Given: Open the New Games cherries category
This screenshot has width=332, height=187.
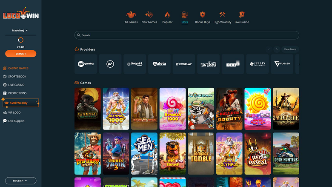Looking at the screenshot, I should 149,17.
